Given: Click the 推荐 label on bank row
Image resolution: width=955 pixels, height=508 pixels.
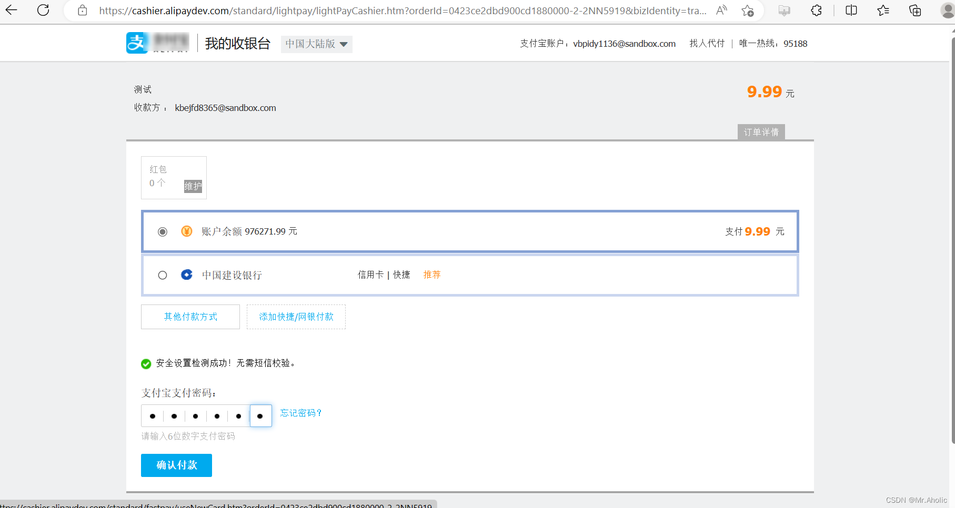Looking at the screenshot, I should (x=432, y=275).
